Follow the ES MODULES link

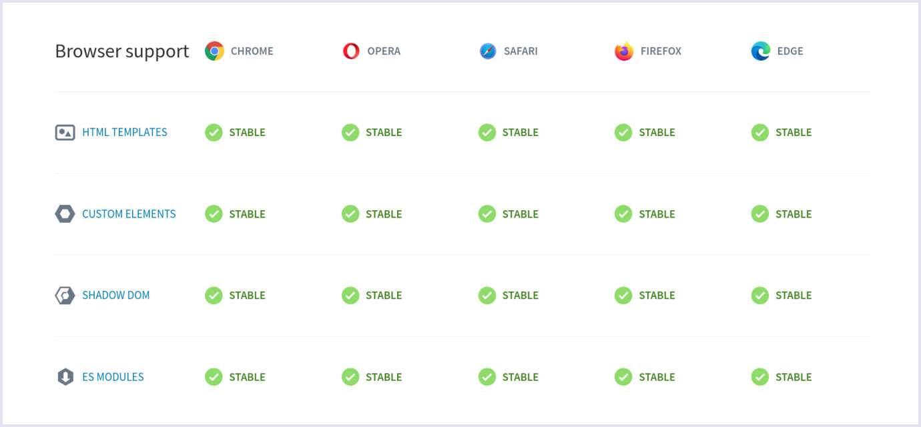(113, 377)
